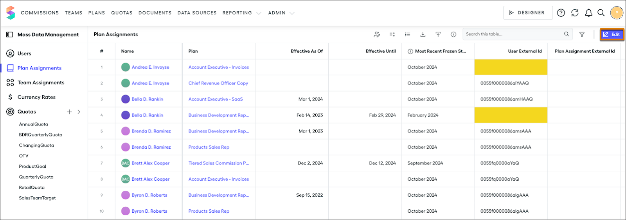Screen dimensions: 626x220
Task: Expand the Admin menu chevron
Action: click(292, 13)
